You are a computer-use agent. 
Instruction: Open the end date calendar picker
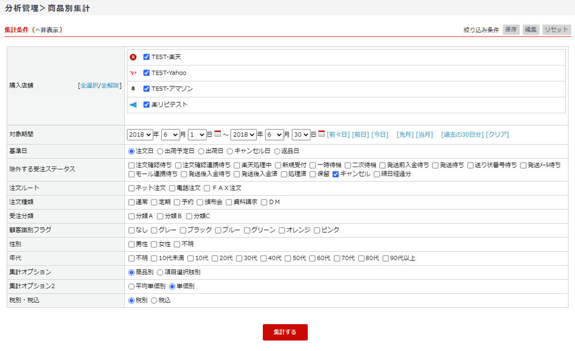tap(322, 134)
